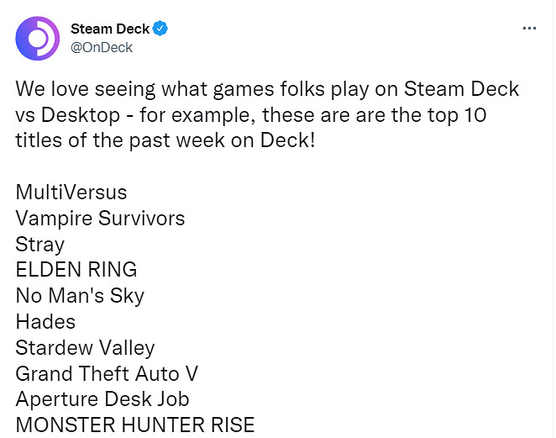Viewport: 556px width, 438px height.
Task: Select the MONSTER HUNTER RISE line
Action: 134,425
